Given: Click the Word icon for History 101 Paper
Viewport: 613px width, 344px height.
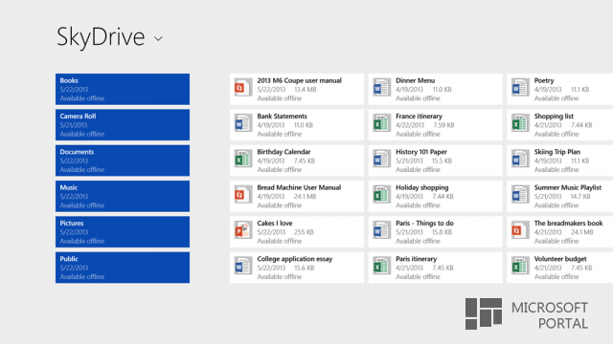Looking at the screenshot, I should 381,159.
